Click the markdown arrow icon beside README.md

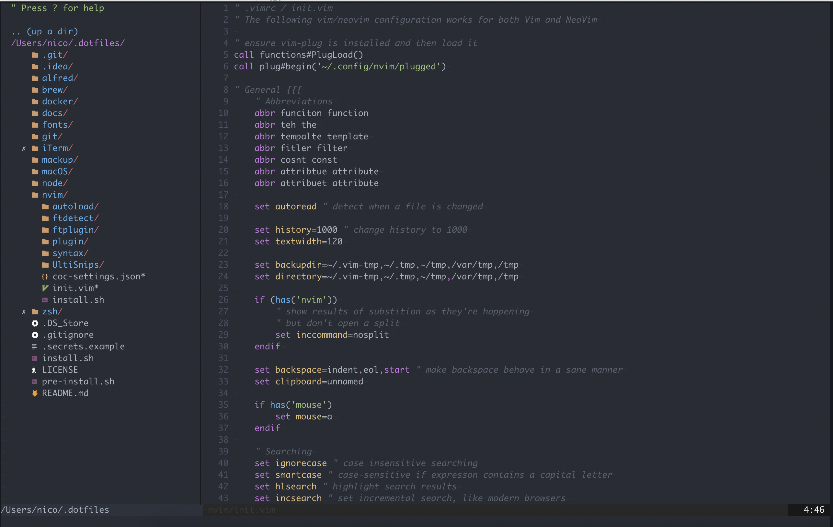pos(35,393)
